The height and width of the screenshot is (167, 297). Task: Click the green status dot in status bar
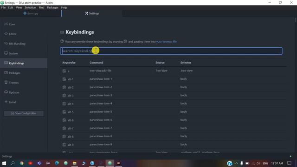pos(291,156)
